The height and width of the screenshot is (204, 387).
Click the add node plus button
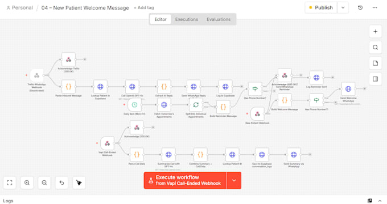coord(376,32)
